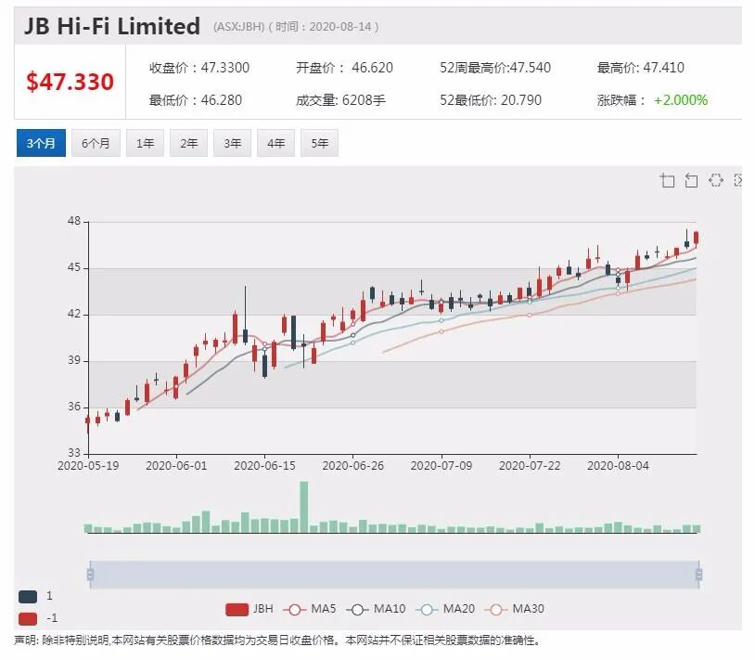Click the 2020-07-09 date axis label
Screen dimensions: 755x660
point(441,466)
